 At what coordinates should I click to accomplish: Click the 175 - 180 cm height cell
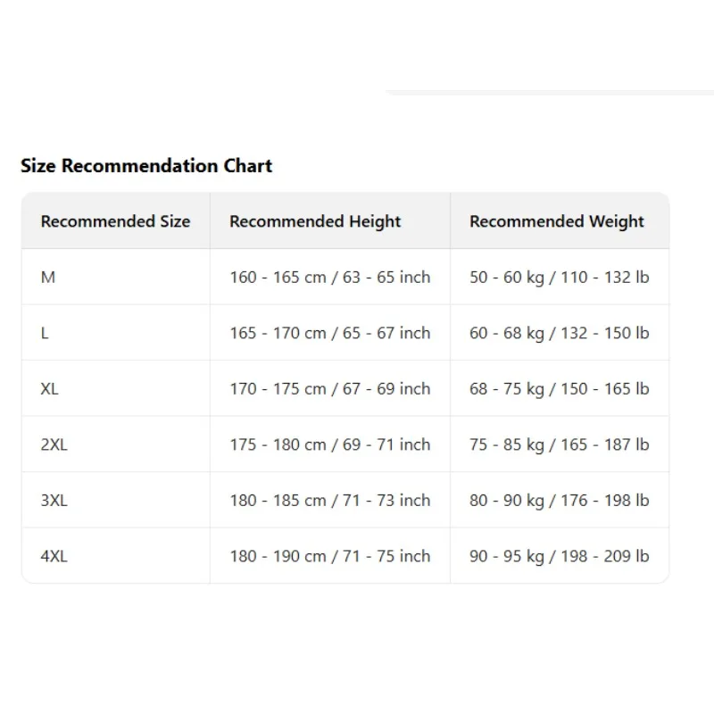pyautogui.click(x=329, y=444)
